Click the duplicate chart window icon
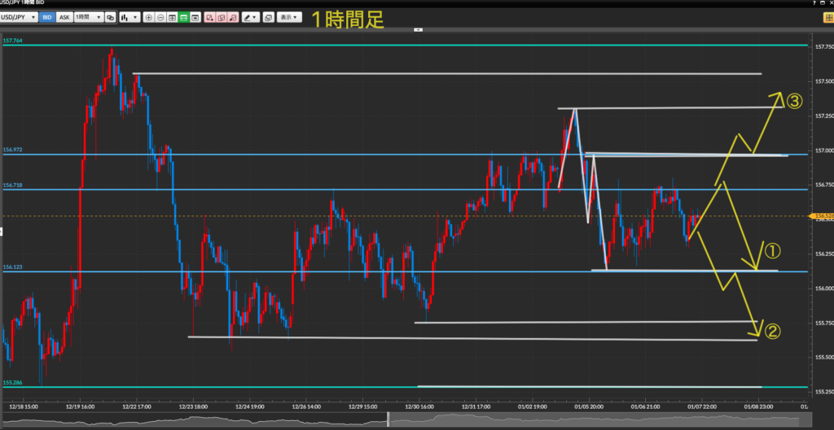 (x=268, y=17)
